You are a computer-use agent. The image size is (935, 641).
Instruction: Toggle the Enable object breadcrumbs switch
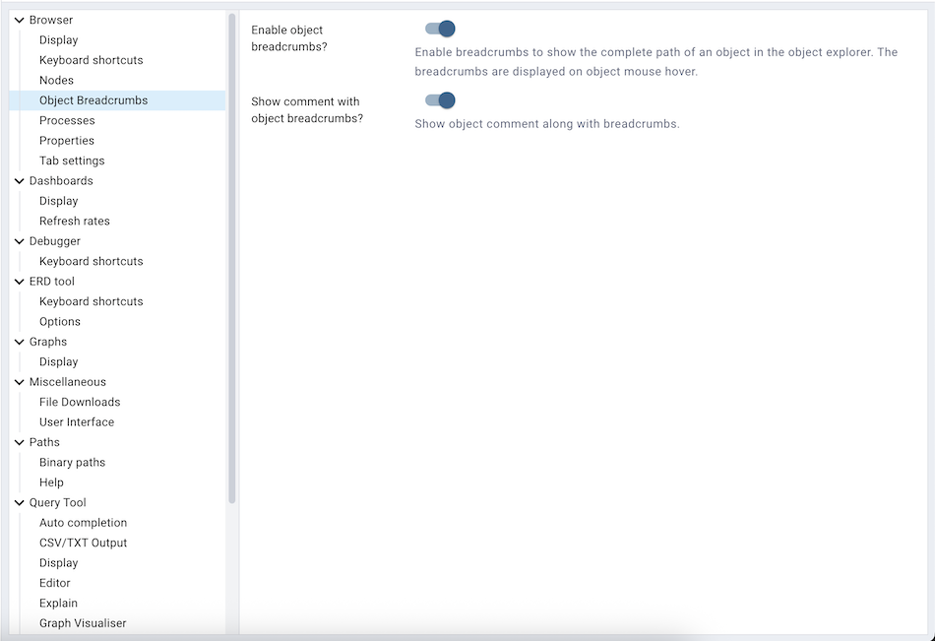(x=441, y=29)
